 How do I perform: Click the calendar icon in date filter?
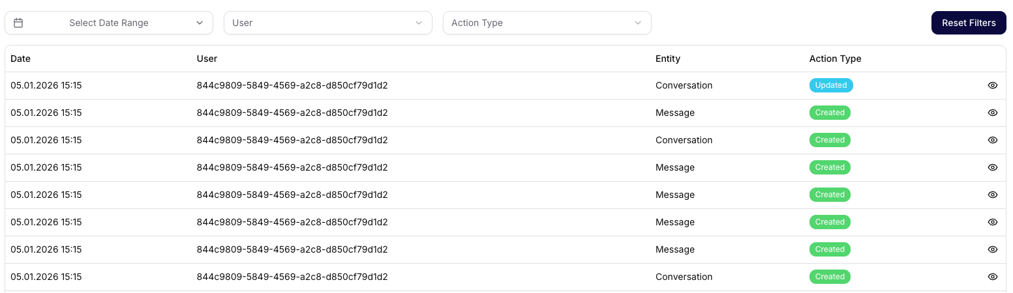click(18, 23)
